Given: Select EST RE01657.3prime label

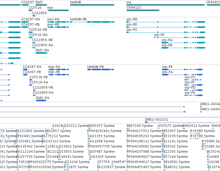Looking at the screenshot, I should (x=58, y=131).
